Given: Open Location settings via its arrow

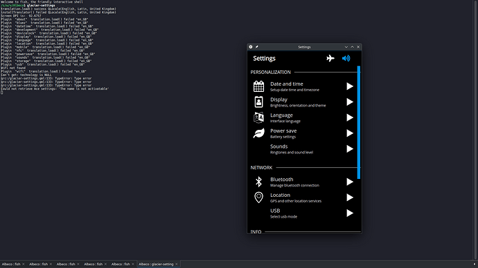Looking at the screenshot, I should click(x=350, y=198).
